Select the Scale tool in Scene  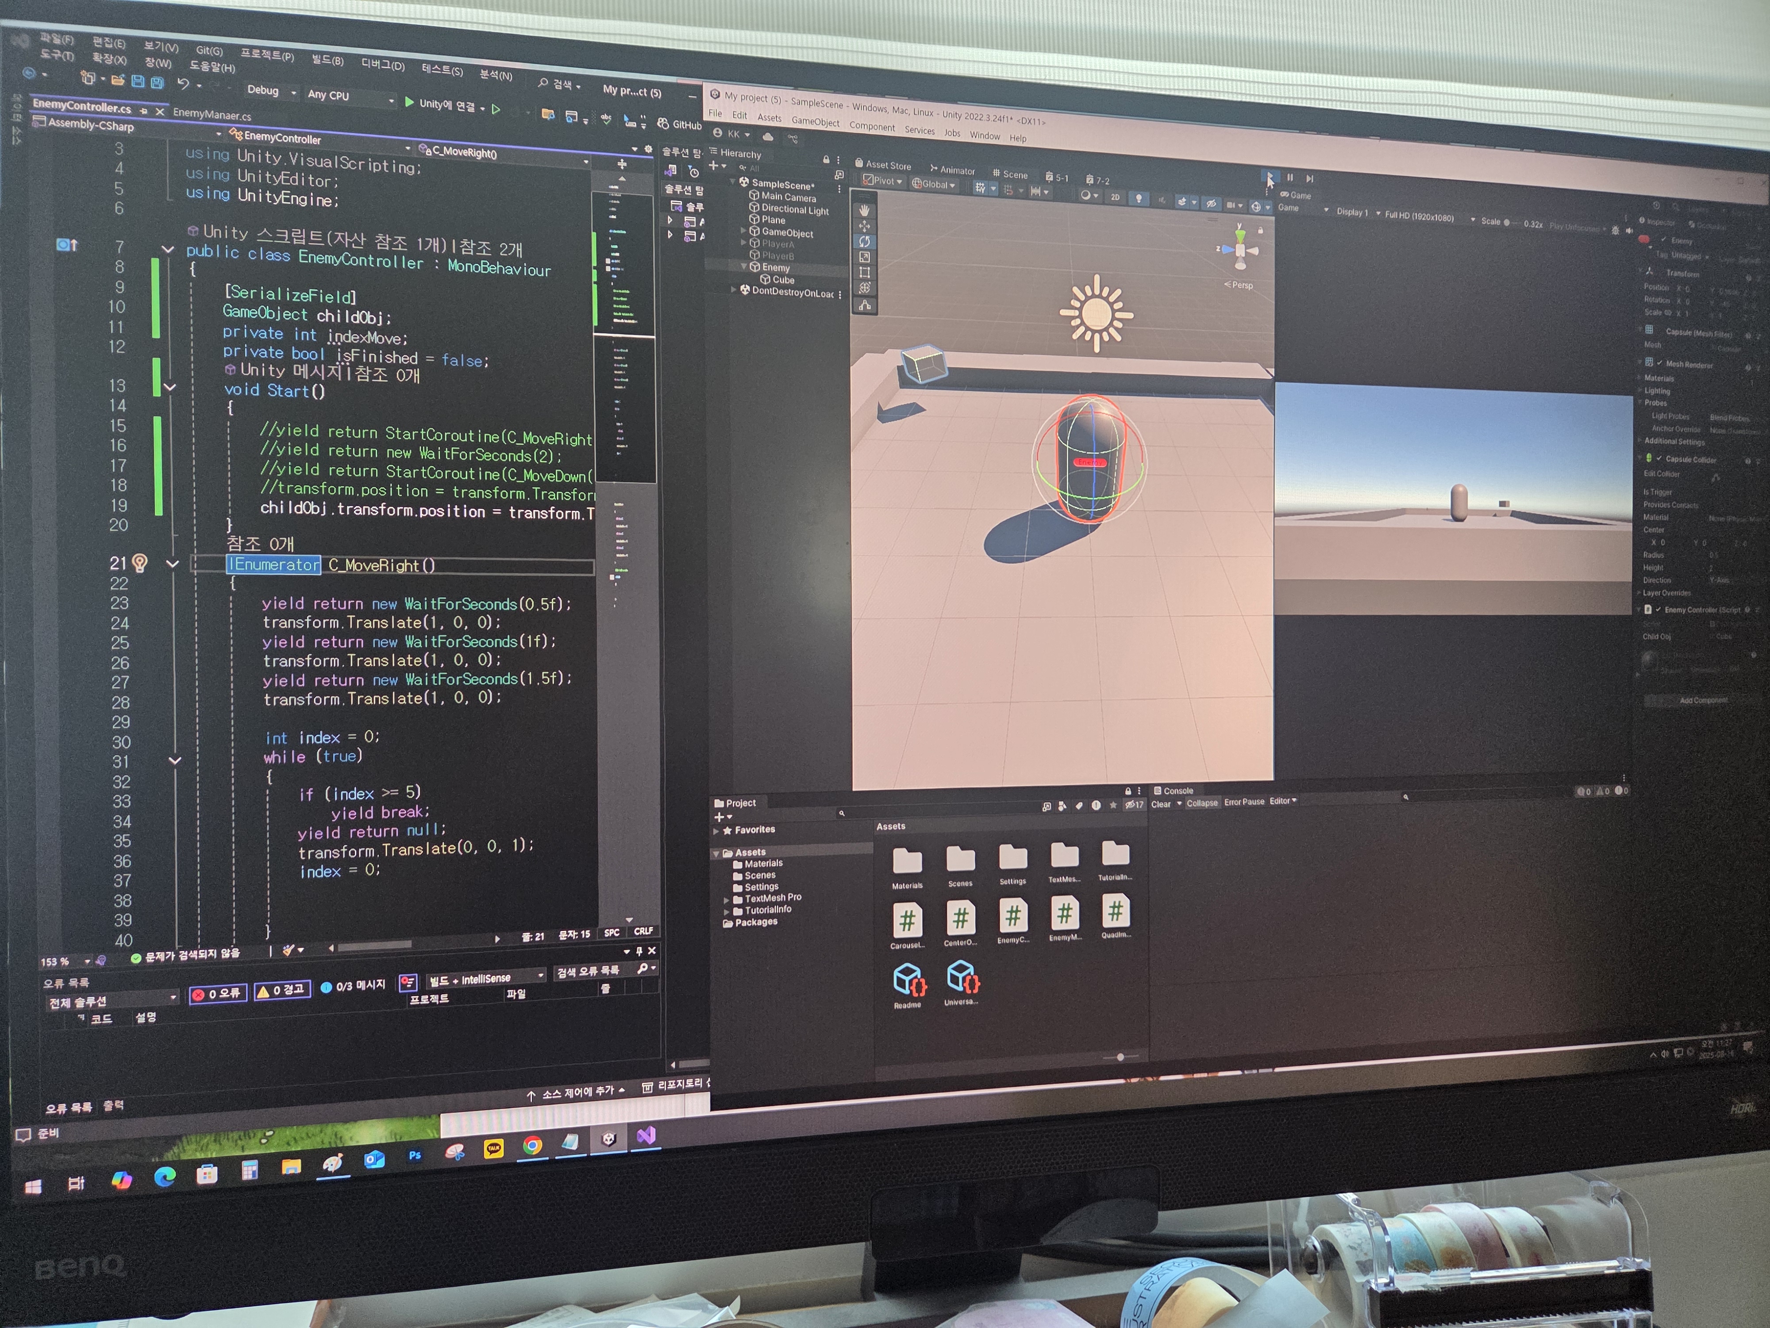(864, 257)
